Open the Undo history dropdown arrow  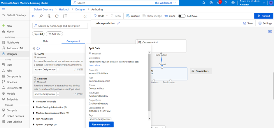(107, 16)
